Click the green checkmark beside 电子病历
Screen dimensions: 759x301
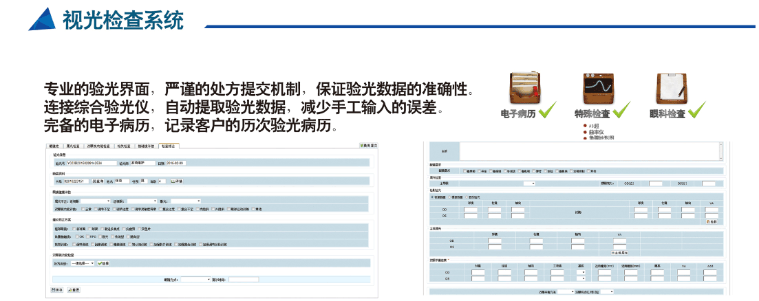click(x=548, y=111)
